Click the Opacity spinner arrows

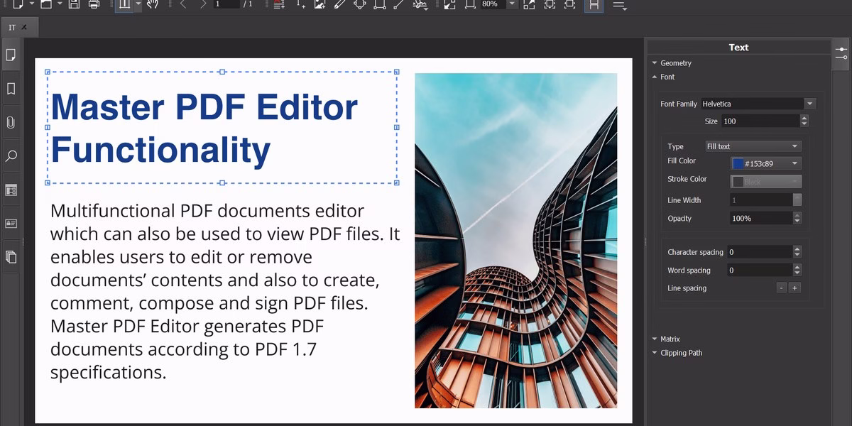tap(797, 218)
